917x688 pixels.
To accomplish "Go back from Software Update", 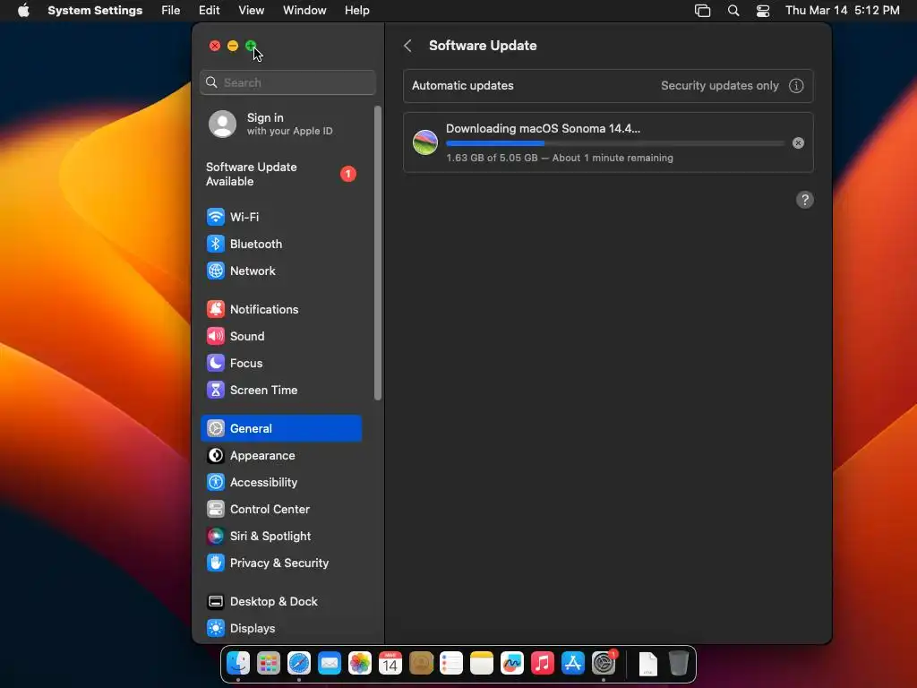I will point(407,46).
